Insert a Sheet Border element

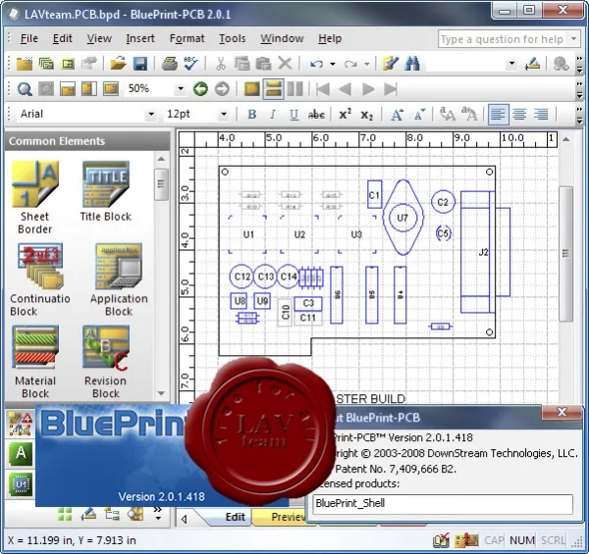(35, 197)
